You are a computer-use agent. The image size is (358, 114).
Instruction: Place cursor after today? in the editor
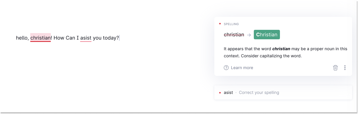(x=119, y=38)
